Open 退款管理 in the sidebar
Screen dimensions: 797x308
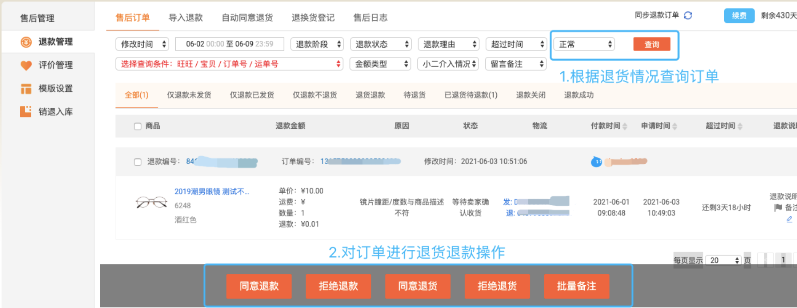pyautogui.click(x=56, y=42)
